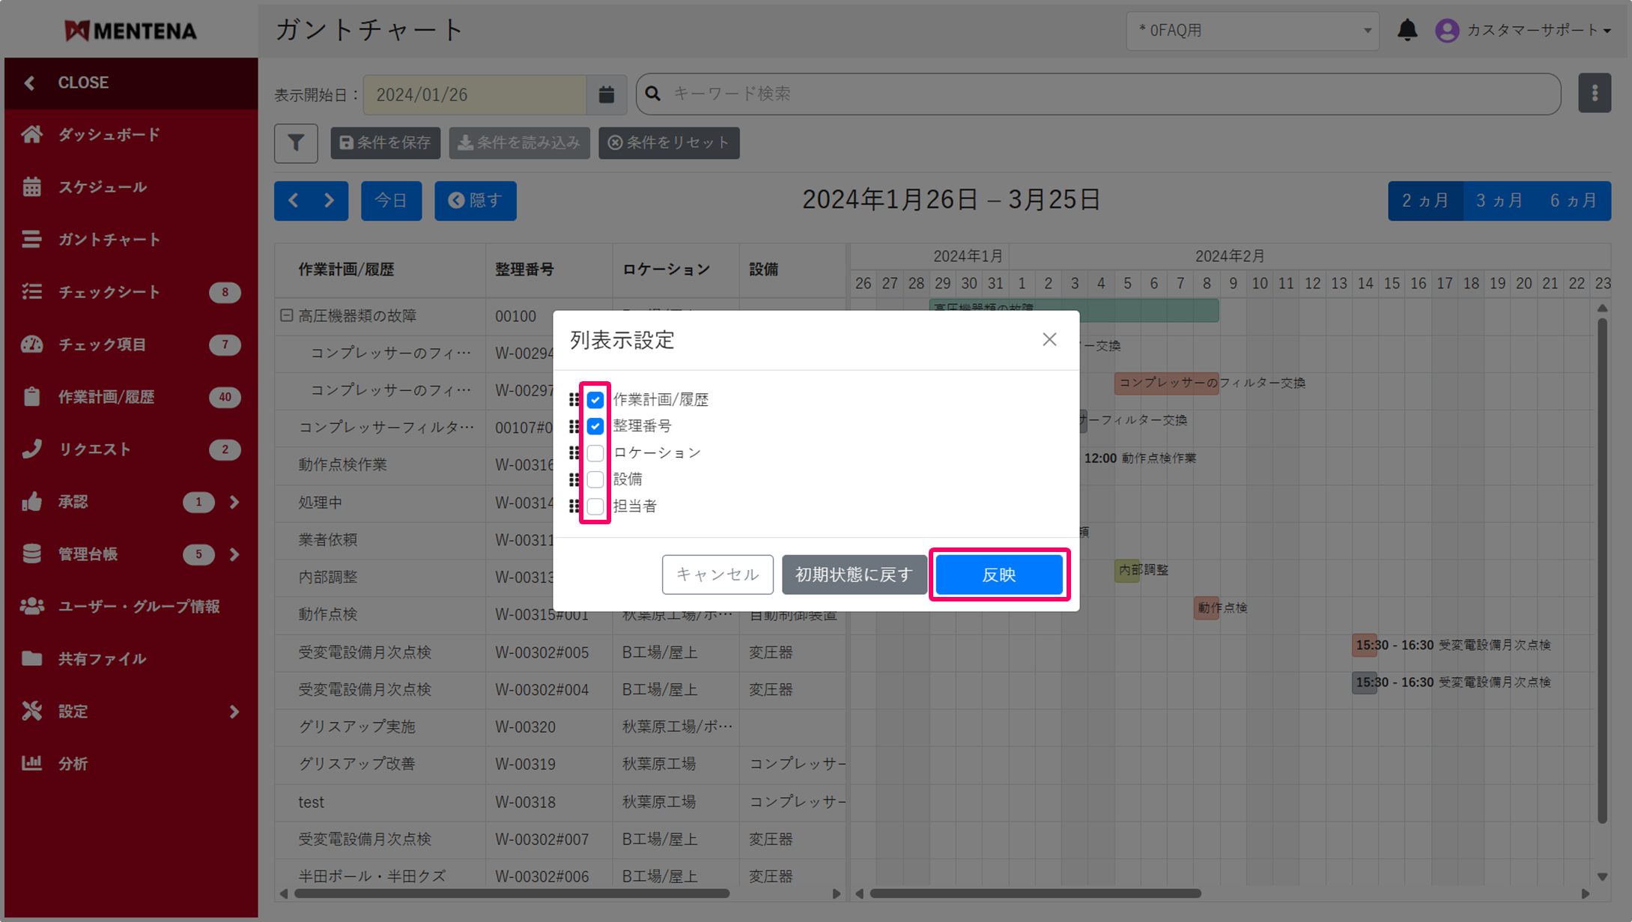Viewport: 1632px width, 922px height.
Task: Advance to the next period with the right arrow
Action: click(330, 201)
